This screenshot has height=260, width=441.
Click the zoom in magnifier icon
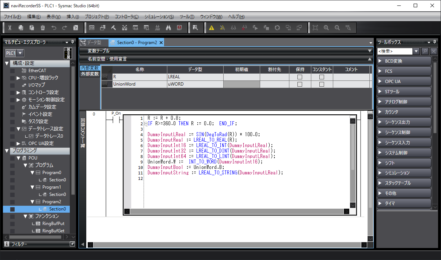point(326,28)
